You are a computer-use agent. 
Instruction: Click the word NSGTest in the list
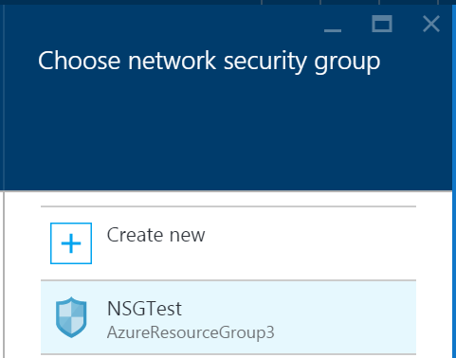(144, 309)
